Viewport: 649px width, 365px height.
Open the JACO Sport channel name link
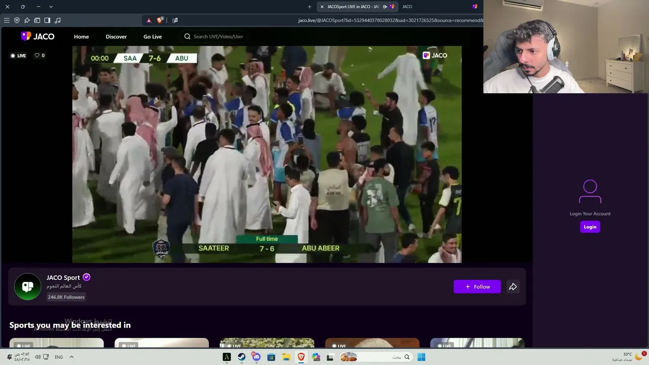pyautogui.click(x=63, y=277)
